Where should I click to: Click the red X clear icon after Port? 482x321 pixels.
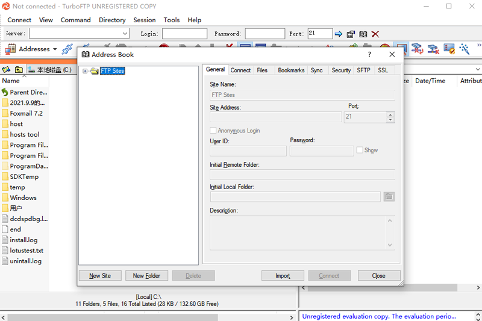point(375,34)
